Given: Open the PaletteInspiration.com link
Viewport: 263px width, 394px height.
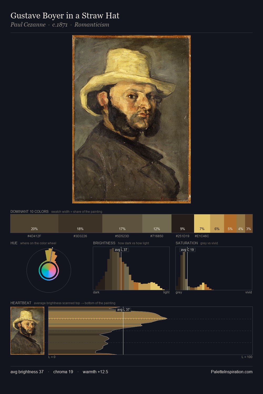Looking at the screenshot, I should coord(232,372).
